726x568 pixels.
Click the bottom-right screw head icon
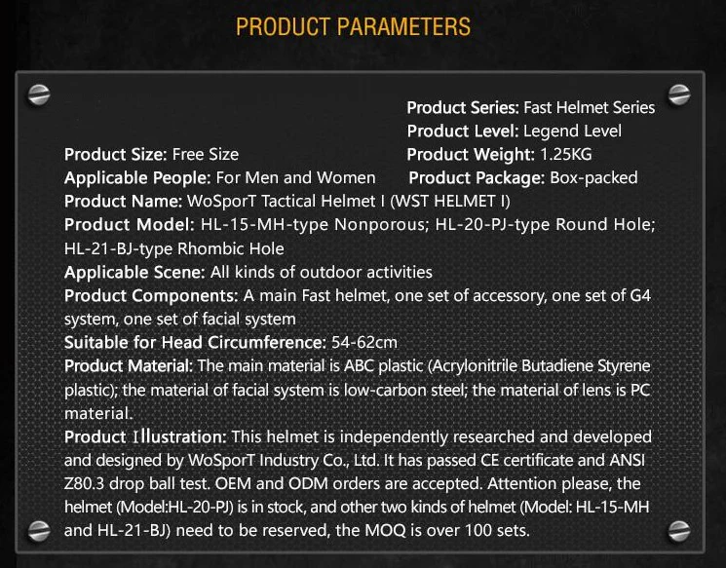pos(679,531)
